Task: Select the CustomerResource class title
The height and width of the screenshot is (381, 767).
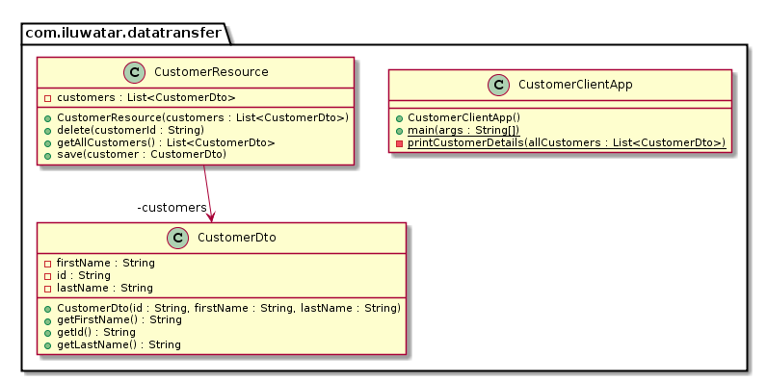Action: pyautogui.click(x=211, y=72)
